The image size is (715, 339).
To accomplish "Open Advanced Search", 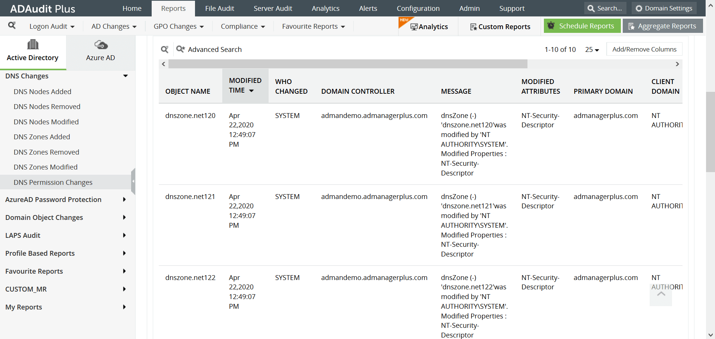I will point(209,49).
